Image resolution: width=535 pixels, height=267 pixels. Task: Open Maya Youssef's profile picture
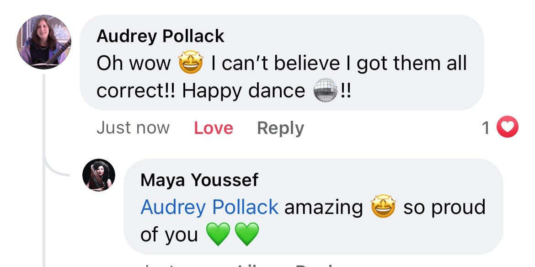99,175
